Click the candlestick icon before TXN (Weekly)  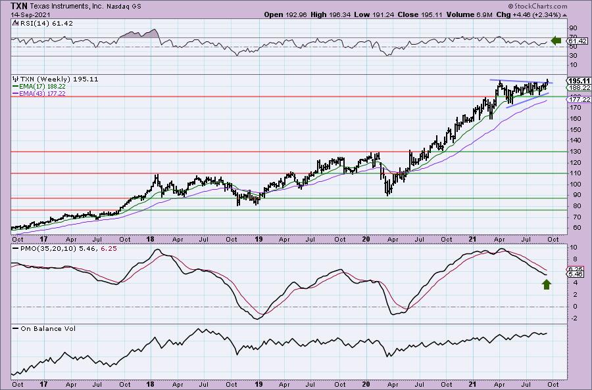click(x=16, y=79)
